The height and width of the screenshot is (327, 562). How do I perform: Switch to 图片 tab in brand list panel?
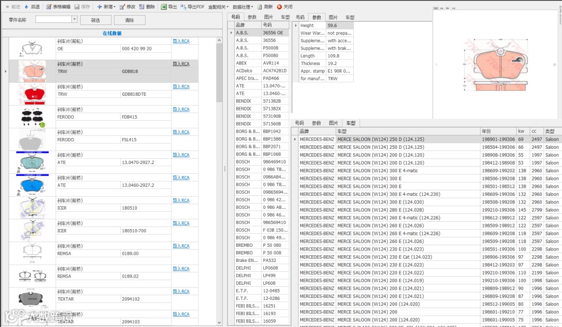click(269, 17)
